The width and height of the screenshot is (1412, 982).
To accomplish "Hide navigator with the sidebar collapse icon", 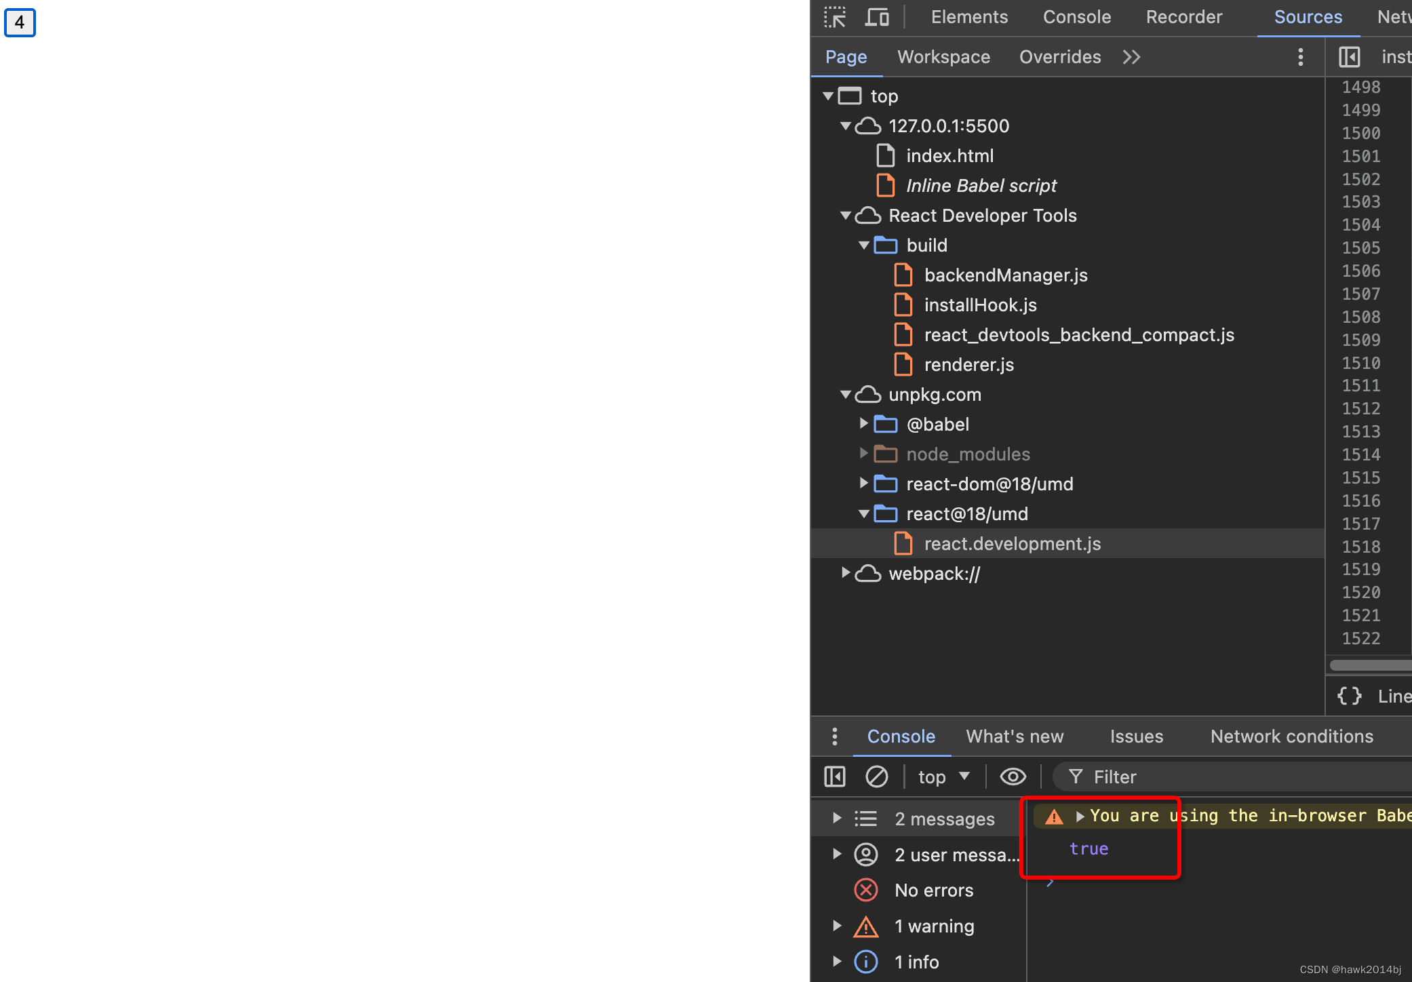I will pyautogui.click(x=1349, y=57).
